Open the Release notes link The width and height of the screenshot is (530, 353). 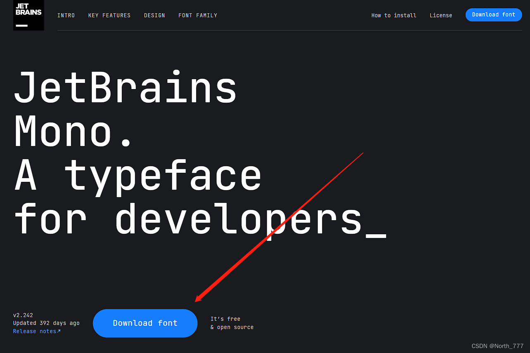click(37, 331)
